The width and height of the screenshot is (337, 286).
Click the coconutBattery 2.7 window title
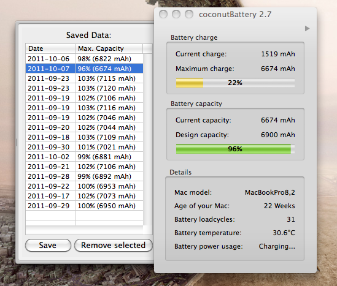point(235,14)
